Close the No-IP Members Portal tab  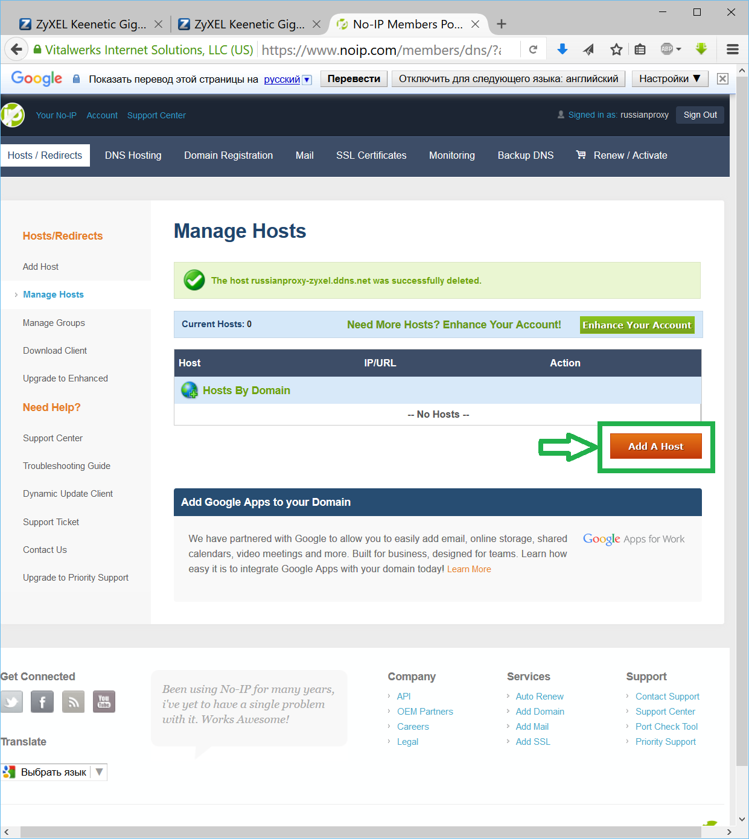pos(476,24)
